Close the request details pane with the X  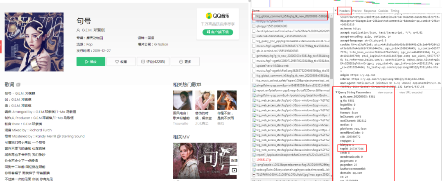coord(335,10)
